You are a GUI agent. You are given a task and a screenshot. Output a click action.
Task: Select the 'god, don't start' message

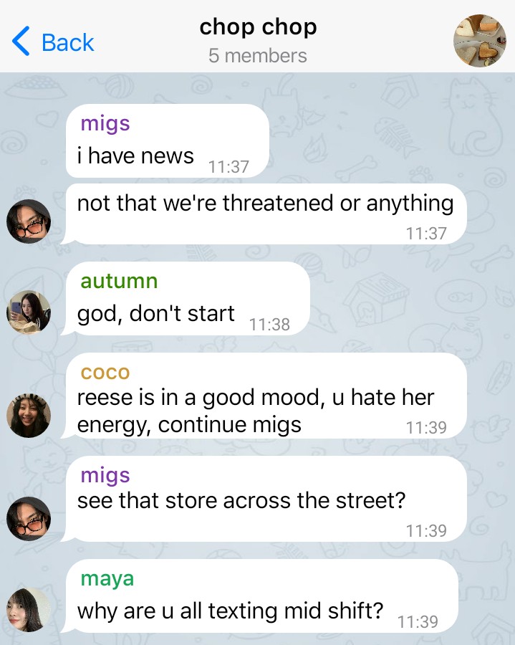(186, 298)
